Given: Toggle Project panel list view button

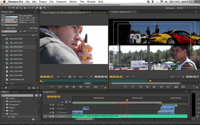Looking at the screenshot, I should tap(2, 88).
